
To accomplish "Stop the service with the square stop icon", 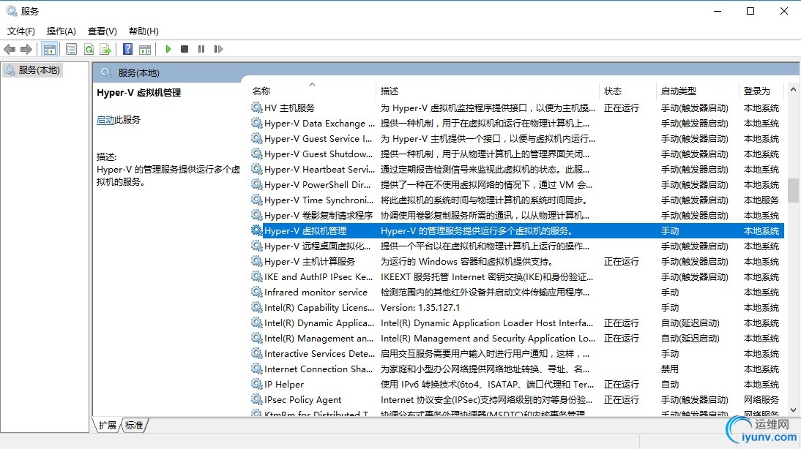I will tap(185, 49).
